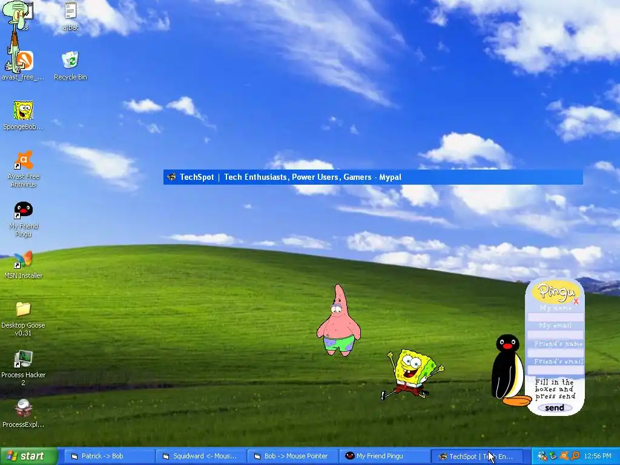The width and height of the screenshot is (620, 465).
Task: Click the send button in Pingu form
Action: click(555, 407)
